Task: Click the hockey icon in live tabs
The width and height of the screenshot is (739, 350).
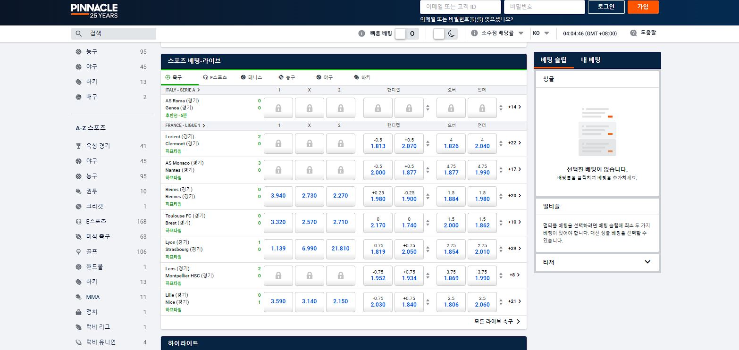Action: (x=356, y=77)
